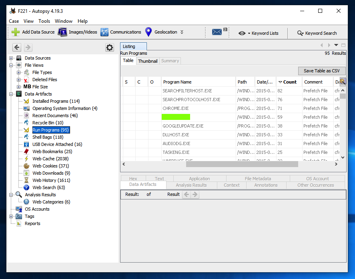Click the Web Cookies cookie icon

click(26, 166)
